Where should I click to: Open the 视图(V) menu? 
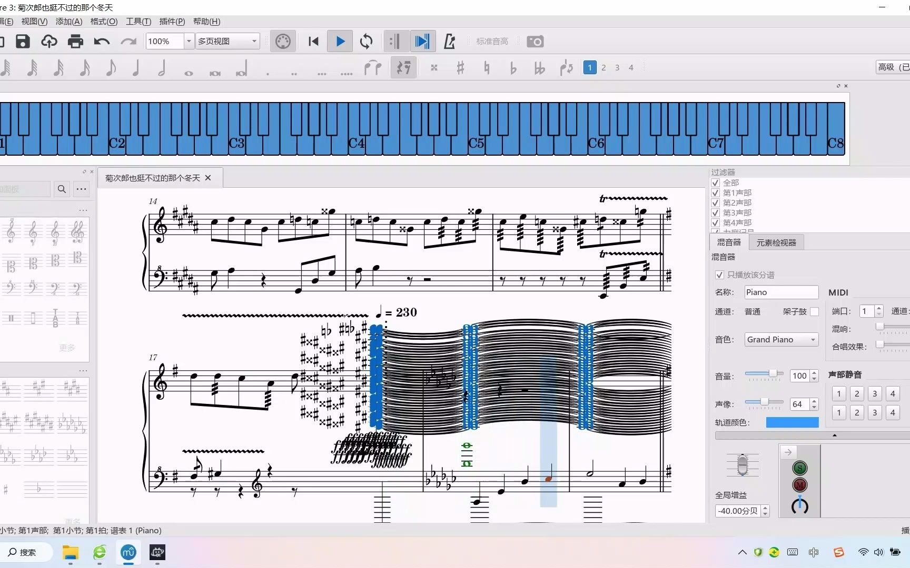[x=34, y=22]
